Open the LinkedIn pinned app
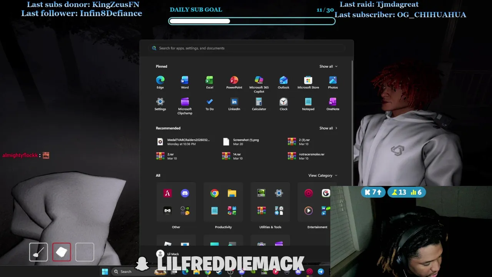Screen dimensions: 492x277 coord(234,104)
